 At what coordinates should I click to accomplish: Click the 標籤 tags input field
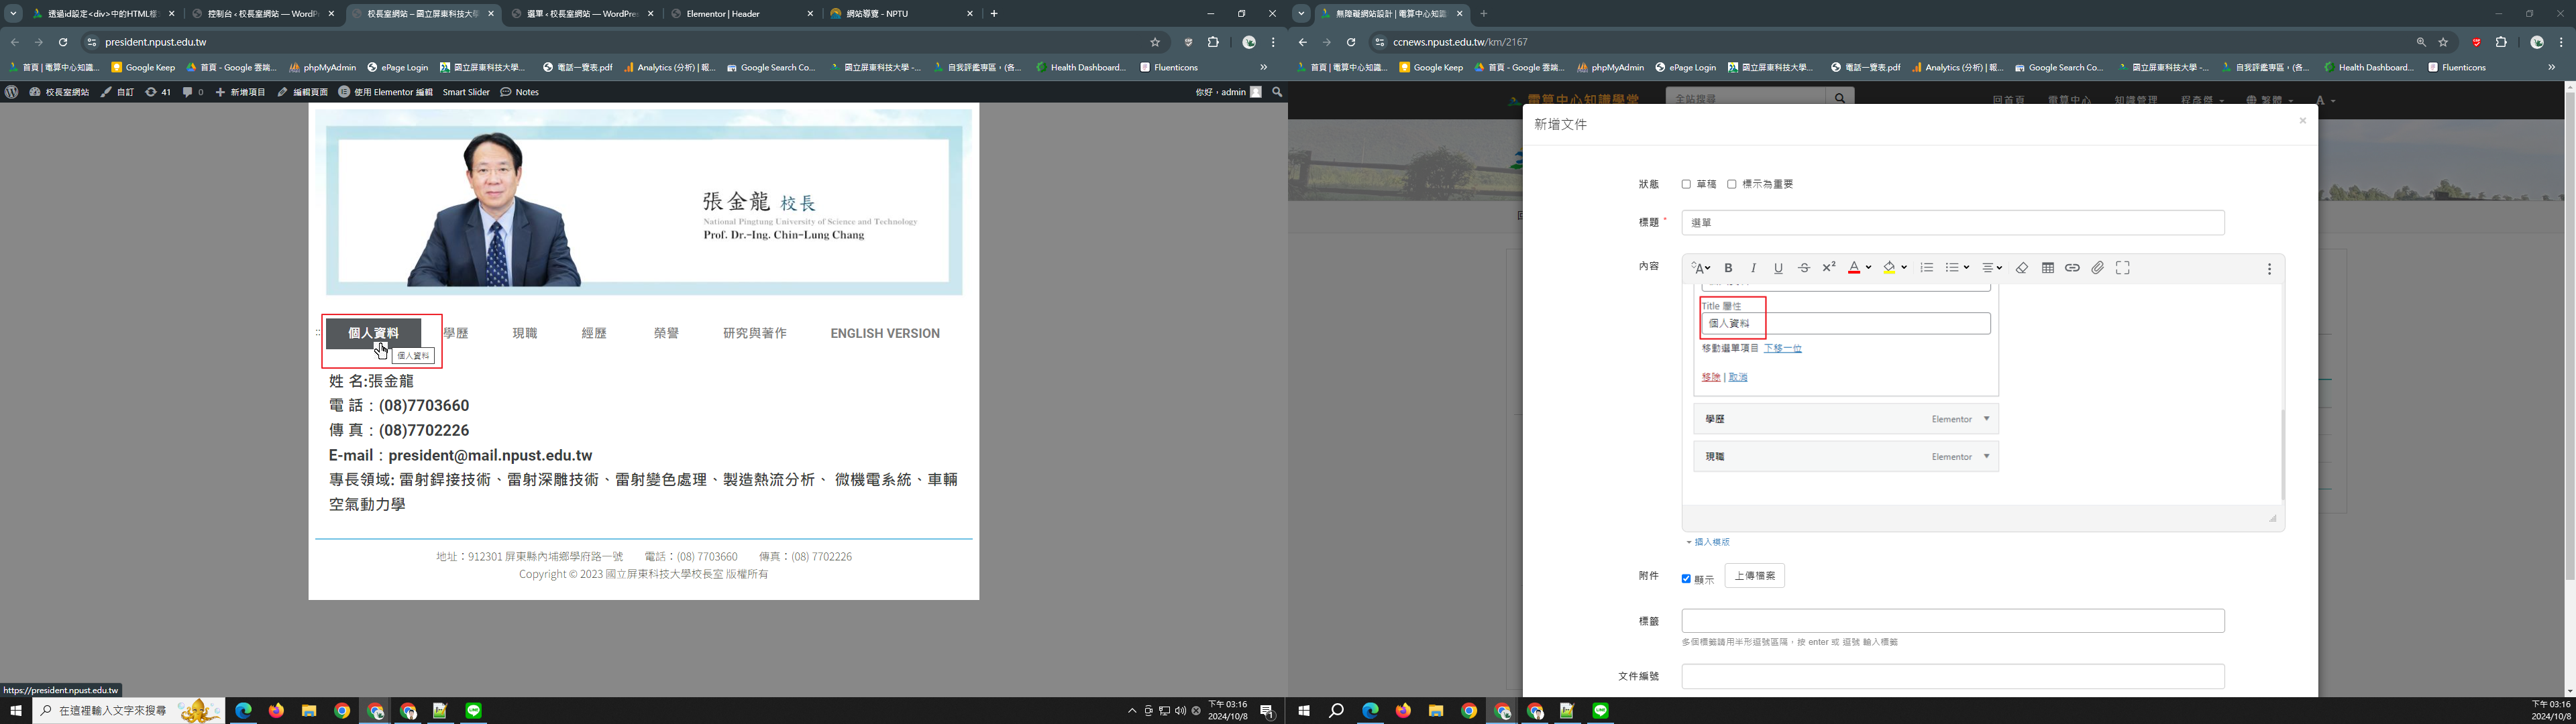tap(1952, 621)
